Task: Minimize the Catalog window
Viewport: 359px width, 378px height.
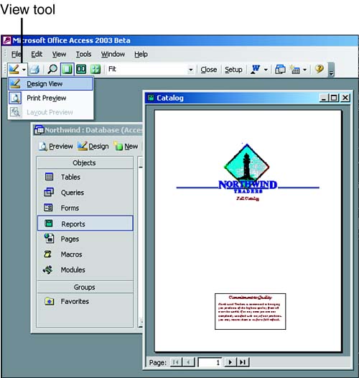Action: point(324,98)
